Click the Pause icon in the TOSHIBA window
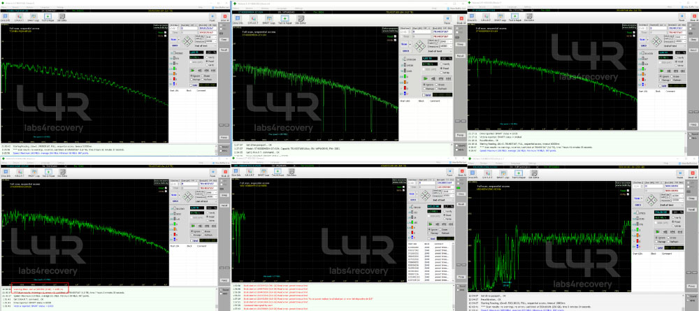The height and width of the screenshot is (311, 699). [x=212, y=17]
